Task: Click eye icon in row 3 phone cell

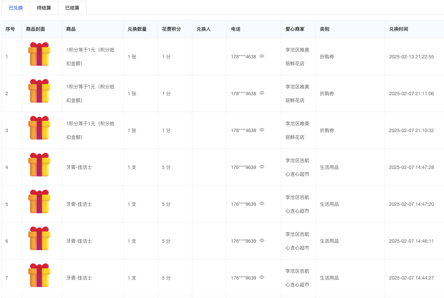Action: 262,130
